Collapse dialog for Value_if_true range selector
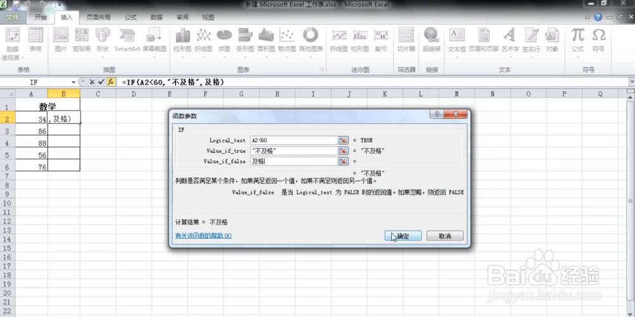 click(x=343, y=151)
